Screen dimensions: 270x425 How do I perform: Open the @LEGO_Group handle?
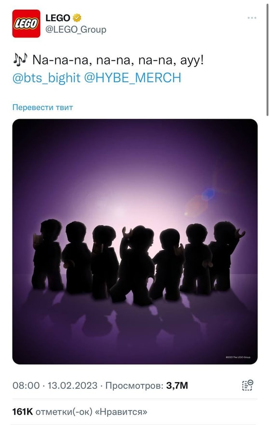(76, 29)
